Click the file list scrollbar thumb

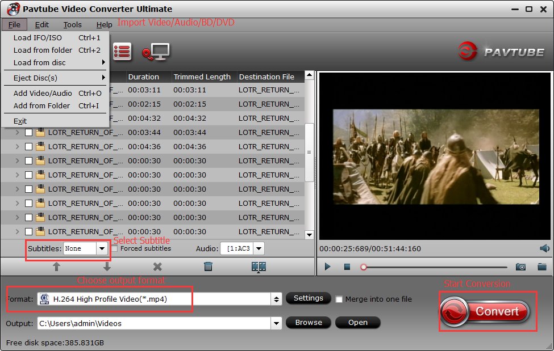309,153
